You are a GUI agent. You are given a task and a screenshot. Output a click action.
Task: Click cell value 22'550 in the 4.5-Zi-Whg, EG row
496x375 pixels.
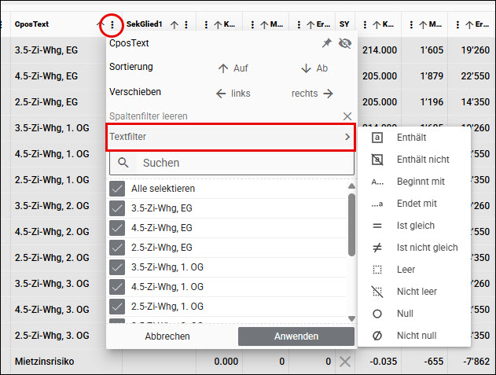(x=476, y=76)
